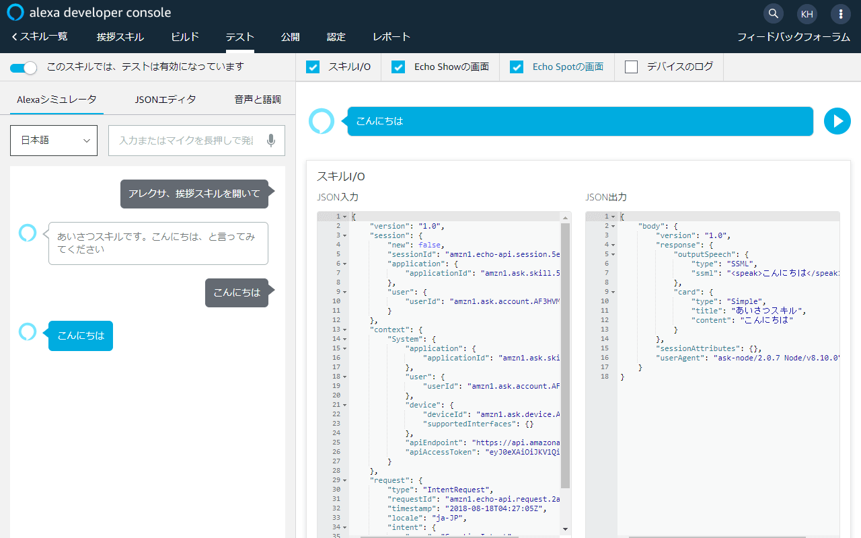This screenshot has width=861, height=538.
Task: Switch to the 公開 tab
Action: tap(291, 37)
